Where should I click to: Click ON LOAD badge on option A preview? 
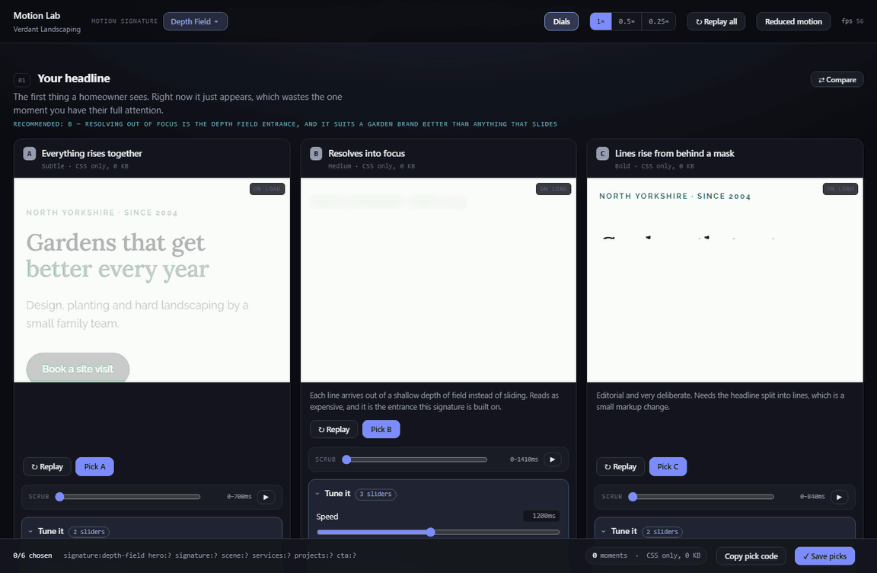pos(266,189)
